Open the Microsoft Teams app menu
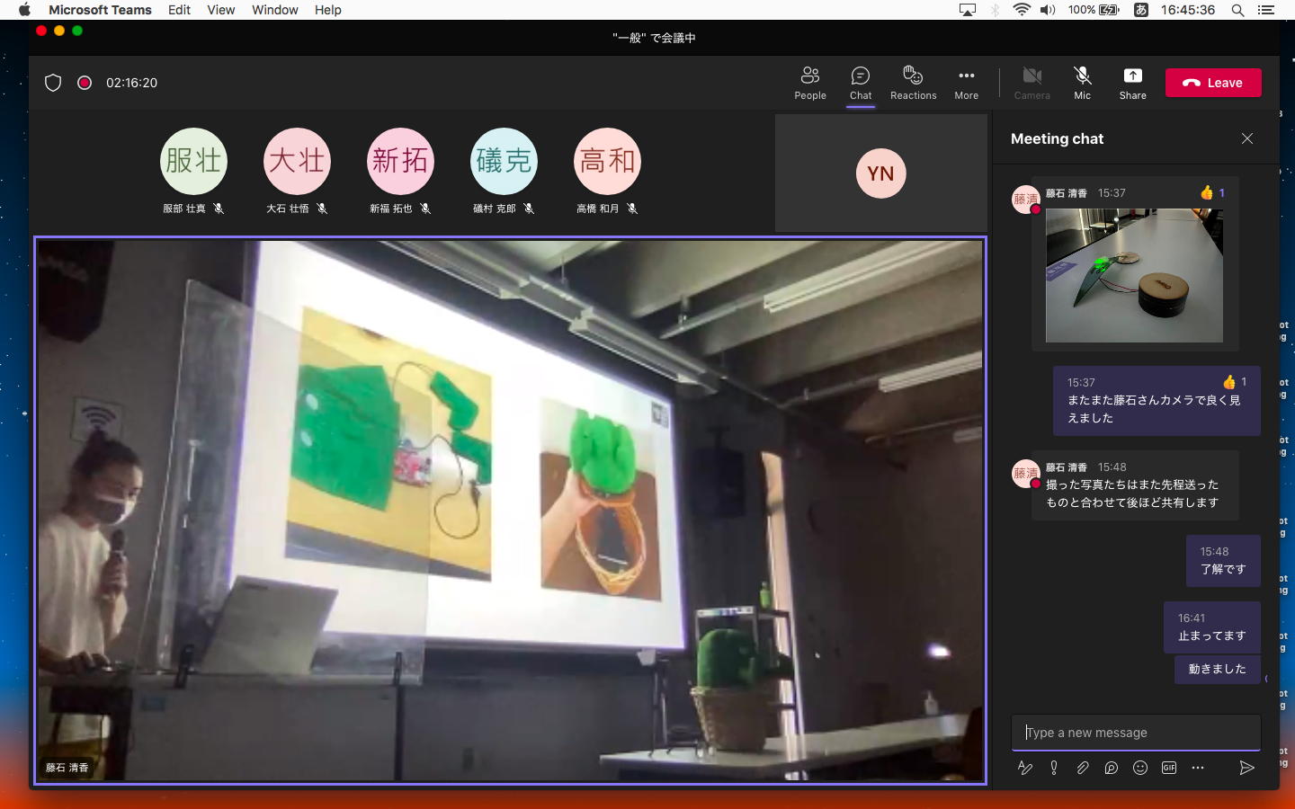 click(x=100, y=10)
